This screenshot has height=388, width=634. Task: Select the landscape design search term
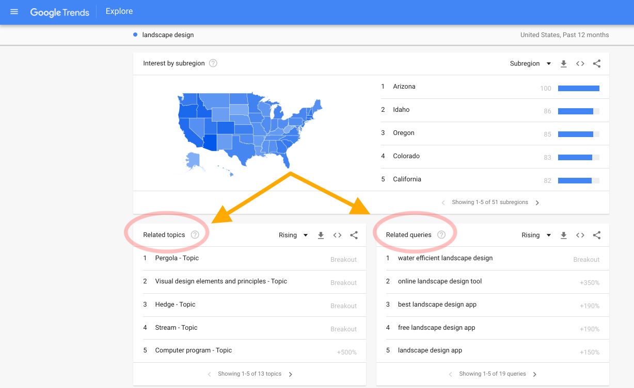tap(168, 35)
